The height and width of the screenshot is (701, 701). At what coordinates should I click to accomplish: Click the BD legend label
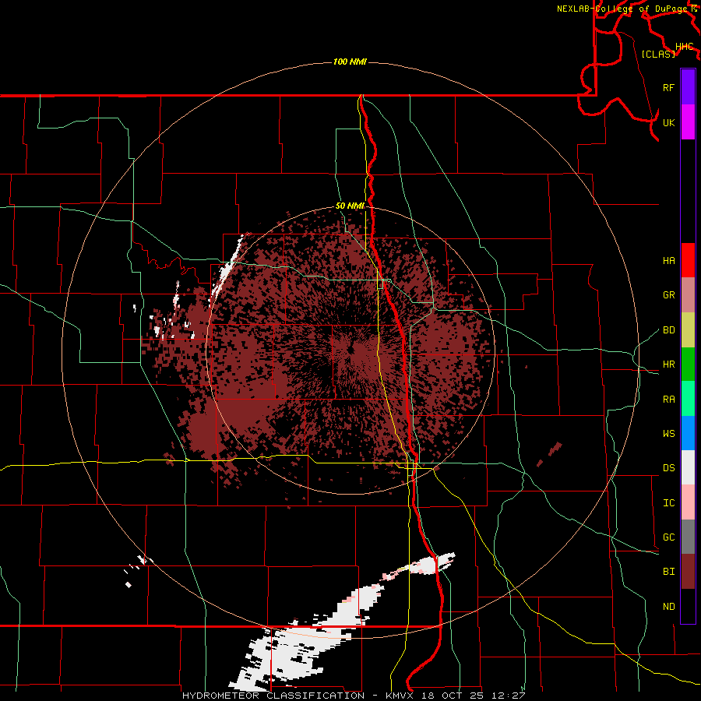[669, 330]
